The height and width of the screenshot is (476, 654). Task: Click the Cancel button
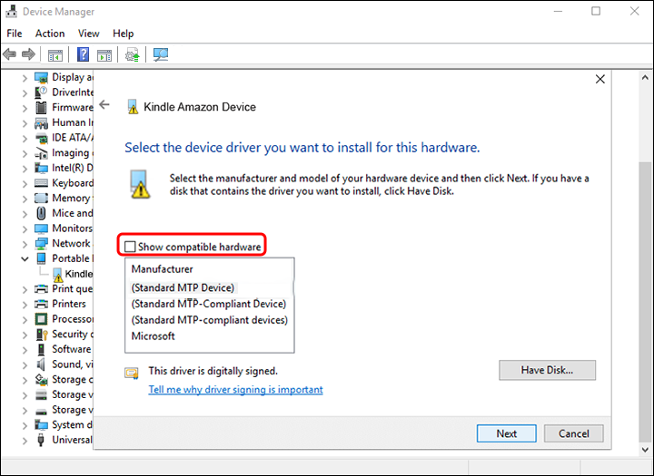(573, 433)
